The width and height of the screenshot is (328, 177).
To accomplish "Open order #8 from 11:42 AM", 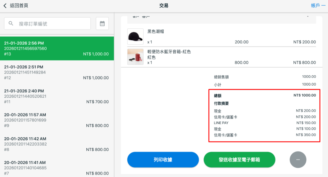I will coord(57,144).
